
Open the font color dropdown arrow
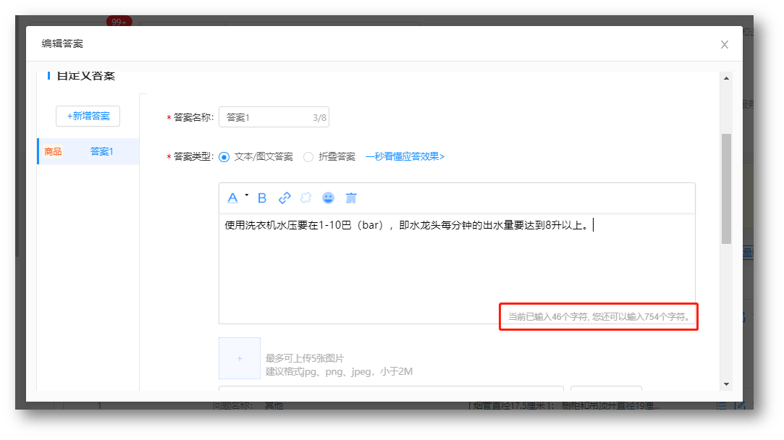(247, 195)
